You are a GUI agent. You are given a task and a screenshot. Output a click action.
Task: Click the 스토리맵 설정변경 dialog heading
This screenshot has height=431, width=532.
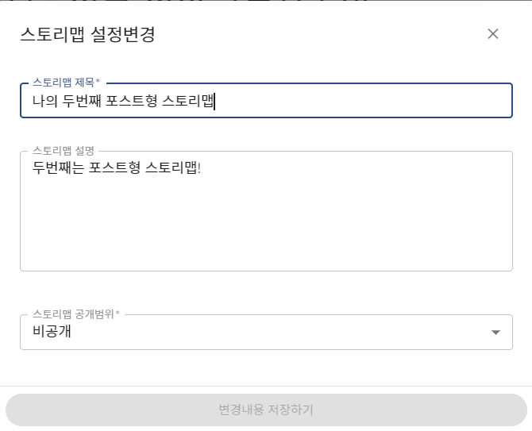[87, 34]
